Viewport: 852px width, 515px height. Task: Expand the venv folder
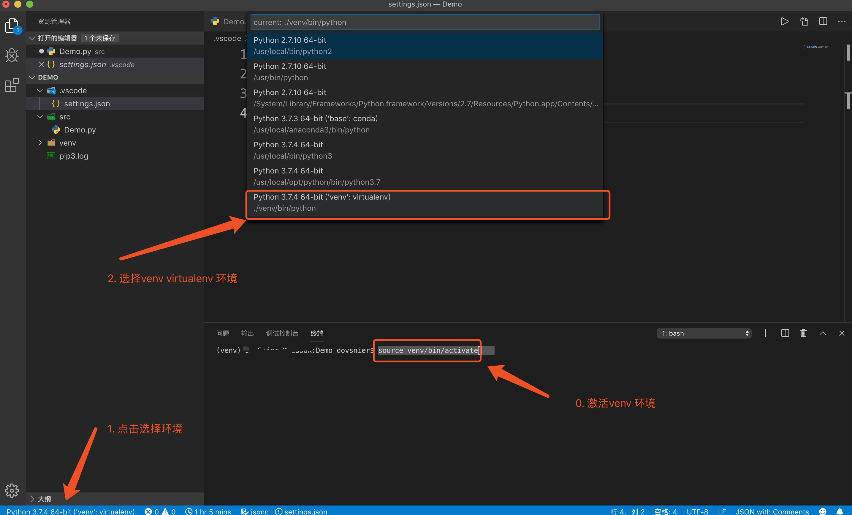pos(40,143)
